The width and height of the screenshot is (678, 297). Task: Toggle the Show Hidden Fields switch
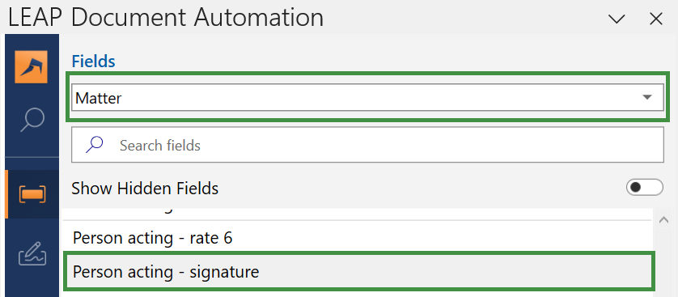point(644,187)
